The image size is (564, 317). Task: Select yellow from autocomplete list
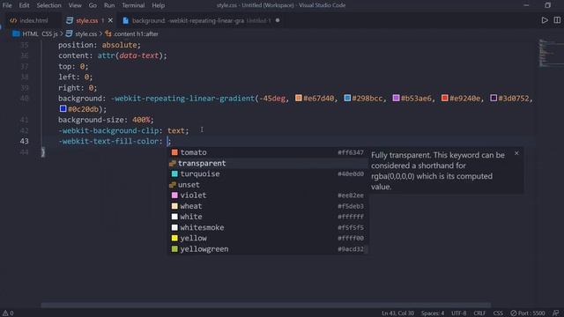point(268,239)
